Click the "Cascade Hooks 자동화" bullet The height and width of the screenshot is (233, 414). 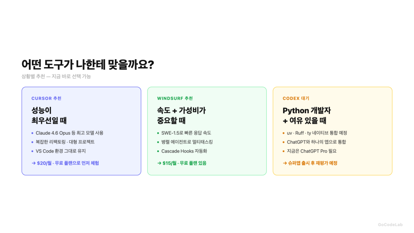[184, 151]
